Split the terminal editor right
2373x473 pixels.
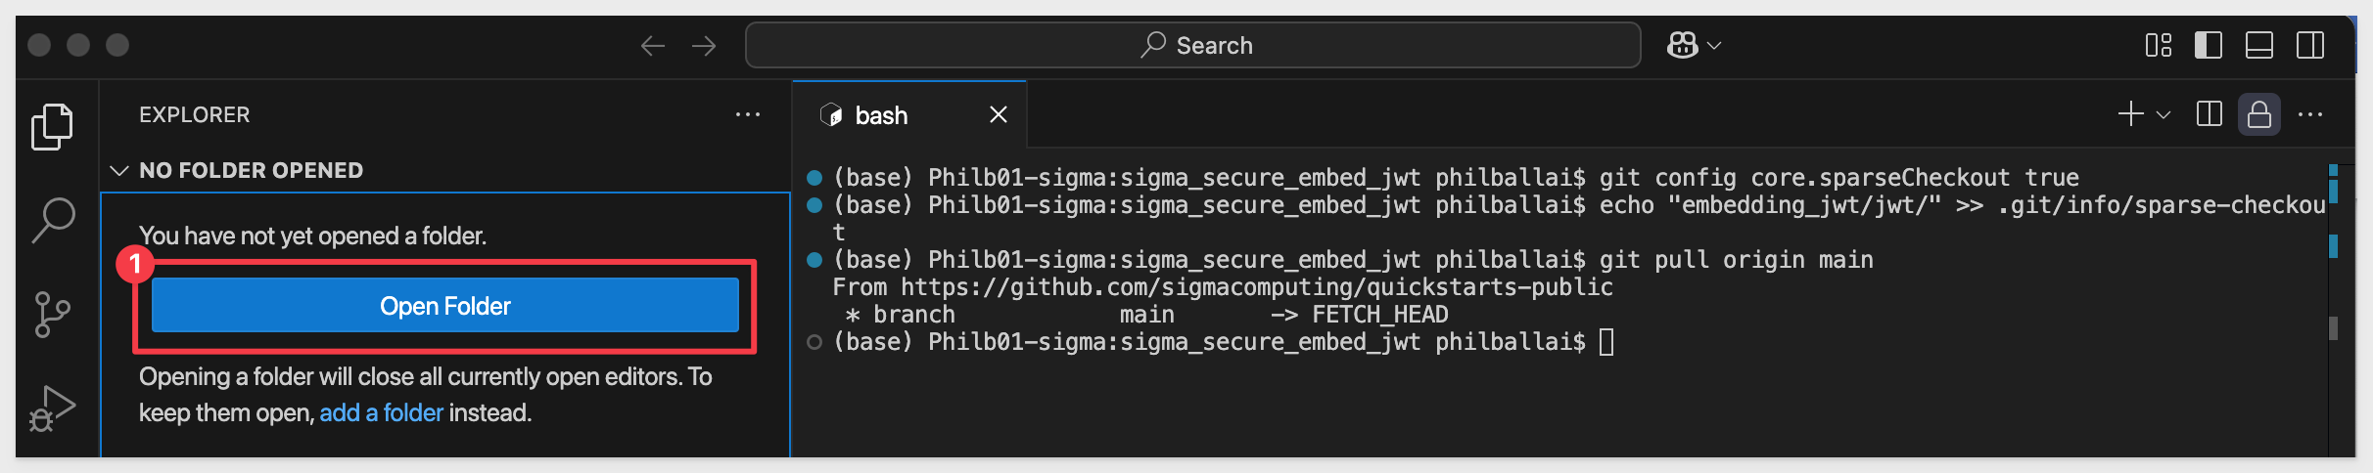(2209, 114)
